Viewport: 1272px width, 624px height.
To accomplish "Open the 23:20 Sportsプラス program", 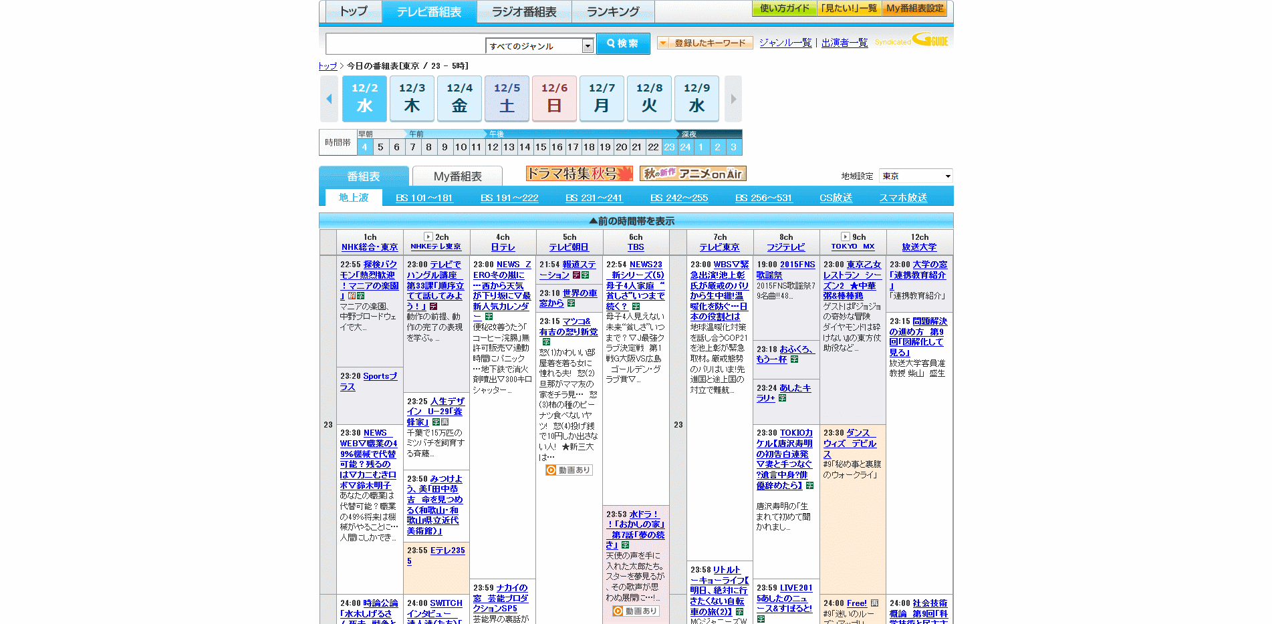I will pyautogui.click(x=369, y=381).
